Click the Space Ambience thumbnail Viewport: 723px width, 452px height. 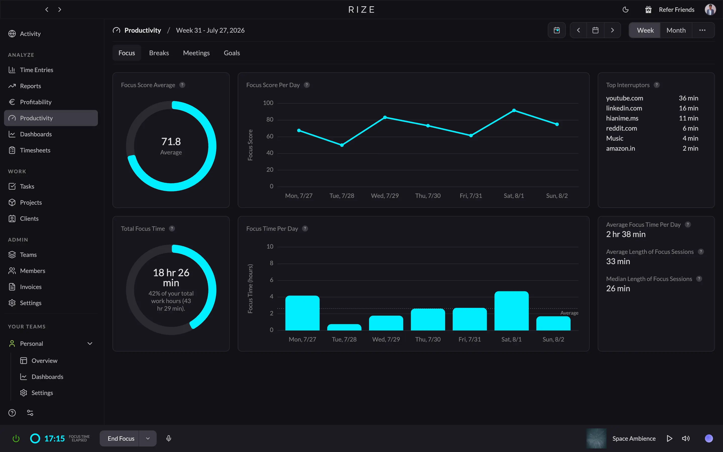point(596,438)
